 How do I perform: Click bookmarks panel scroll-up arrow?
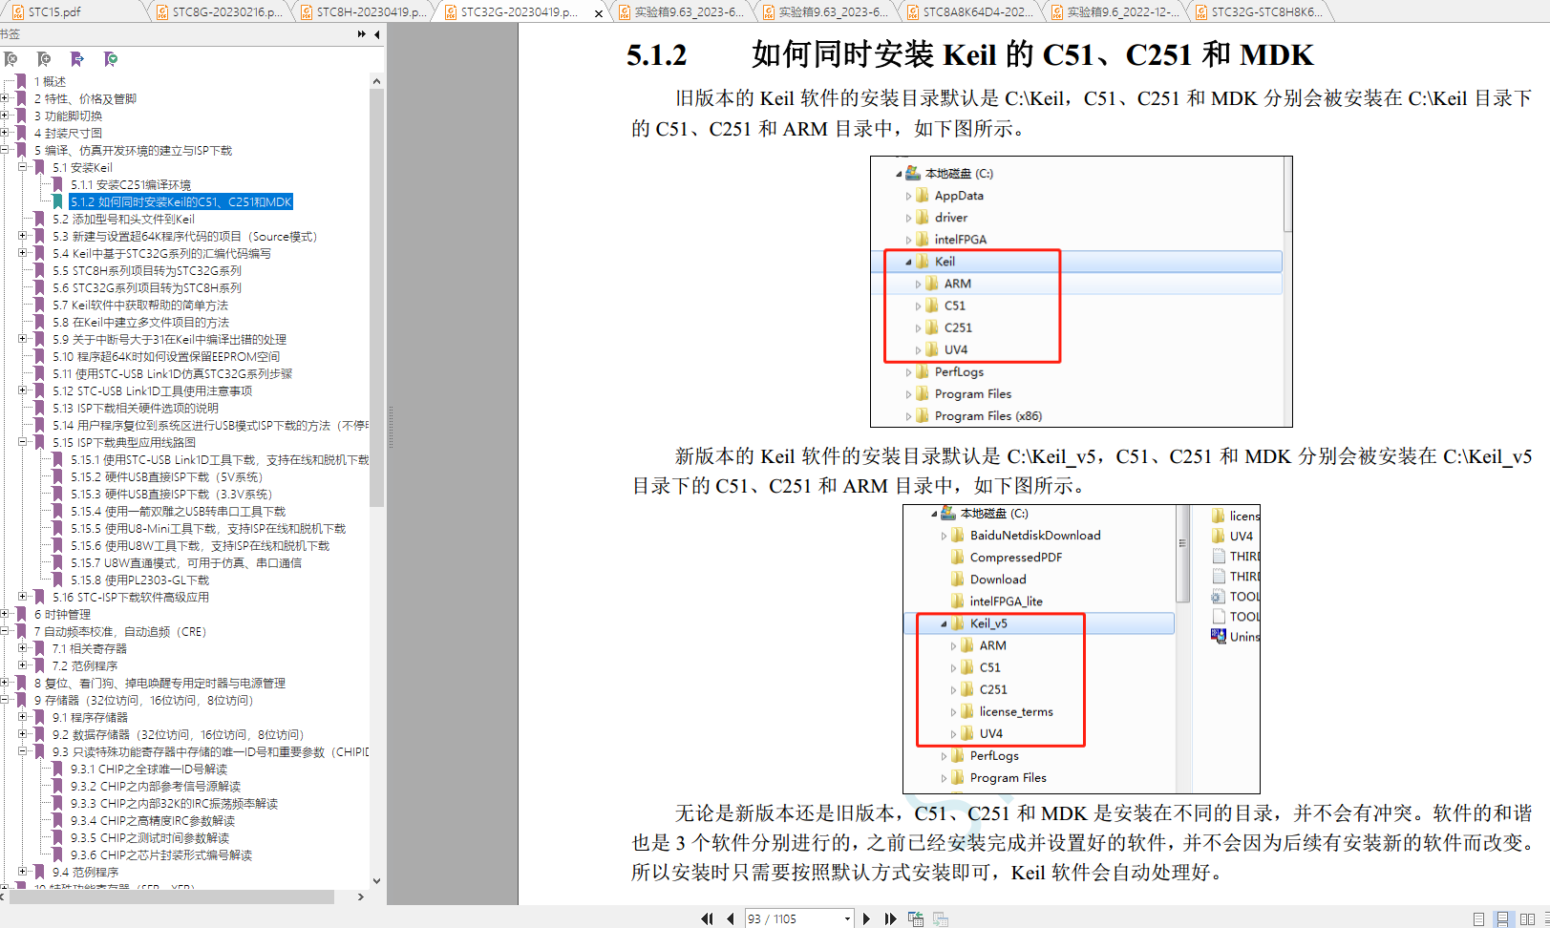pos(376,81)
